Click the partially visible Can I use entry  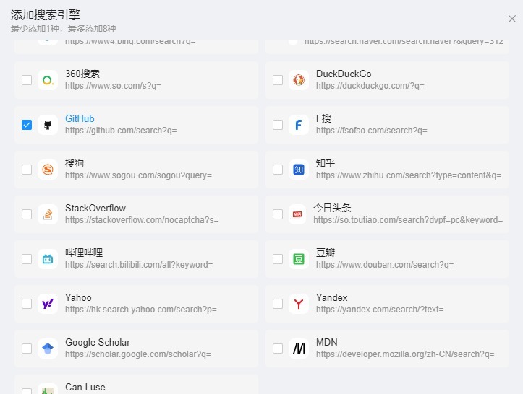click(x=85, y=387)
